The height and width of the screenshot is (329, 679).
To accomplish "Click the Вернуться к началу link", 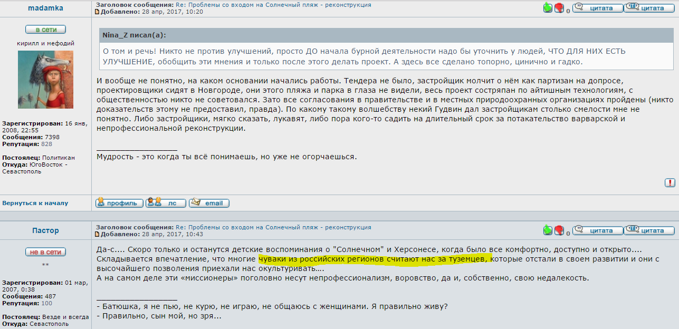I will pyautogui.click(x=35, y=203).
